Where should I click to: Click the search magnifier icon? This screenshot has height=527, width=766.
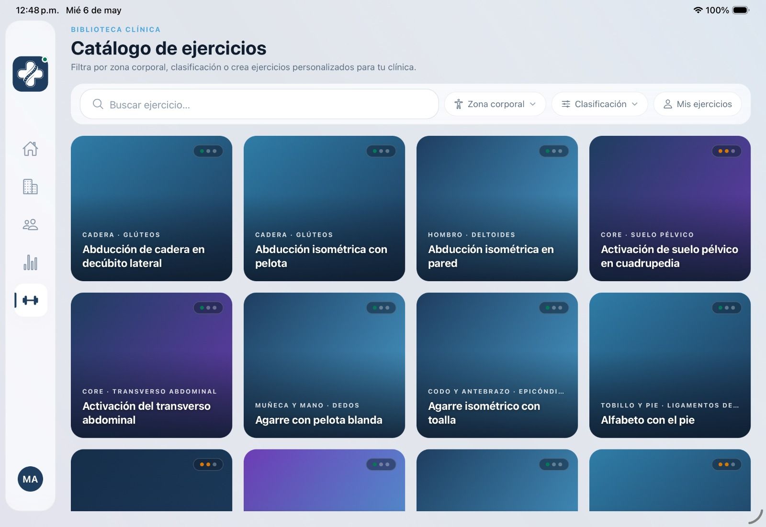[98, 104]
